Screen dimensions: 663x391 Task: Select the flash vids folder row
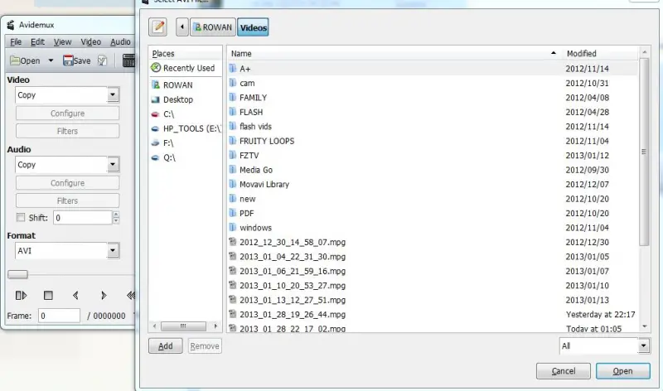click(433, 127)
